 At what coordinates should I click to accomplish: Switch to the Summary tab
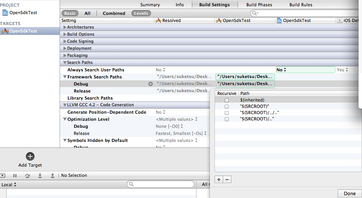150,5
